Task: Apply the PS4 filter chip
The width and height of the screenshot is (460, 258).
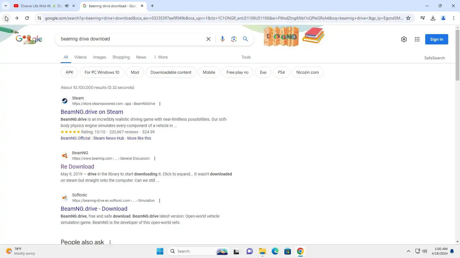Action: coord(281,72)
